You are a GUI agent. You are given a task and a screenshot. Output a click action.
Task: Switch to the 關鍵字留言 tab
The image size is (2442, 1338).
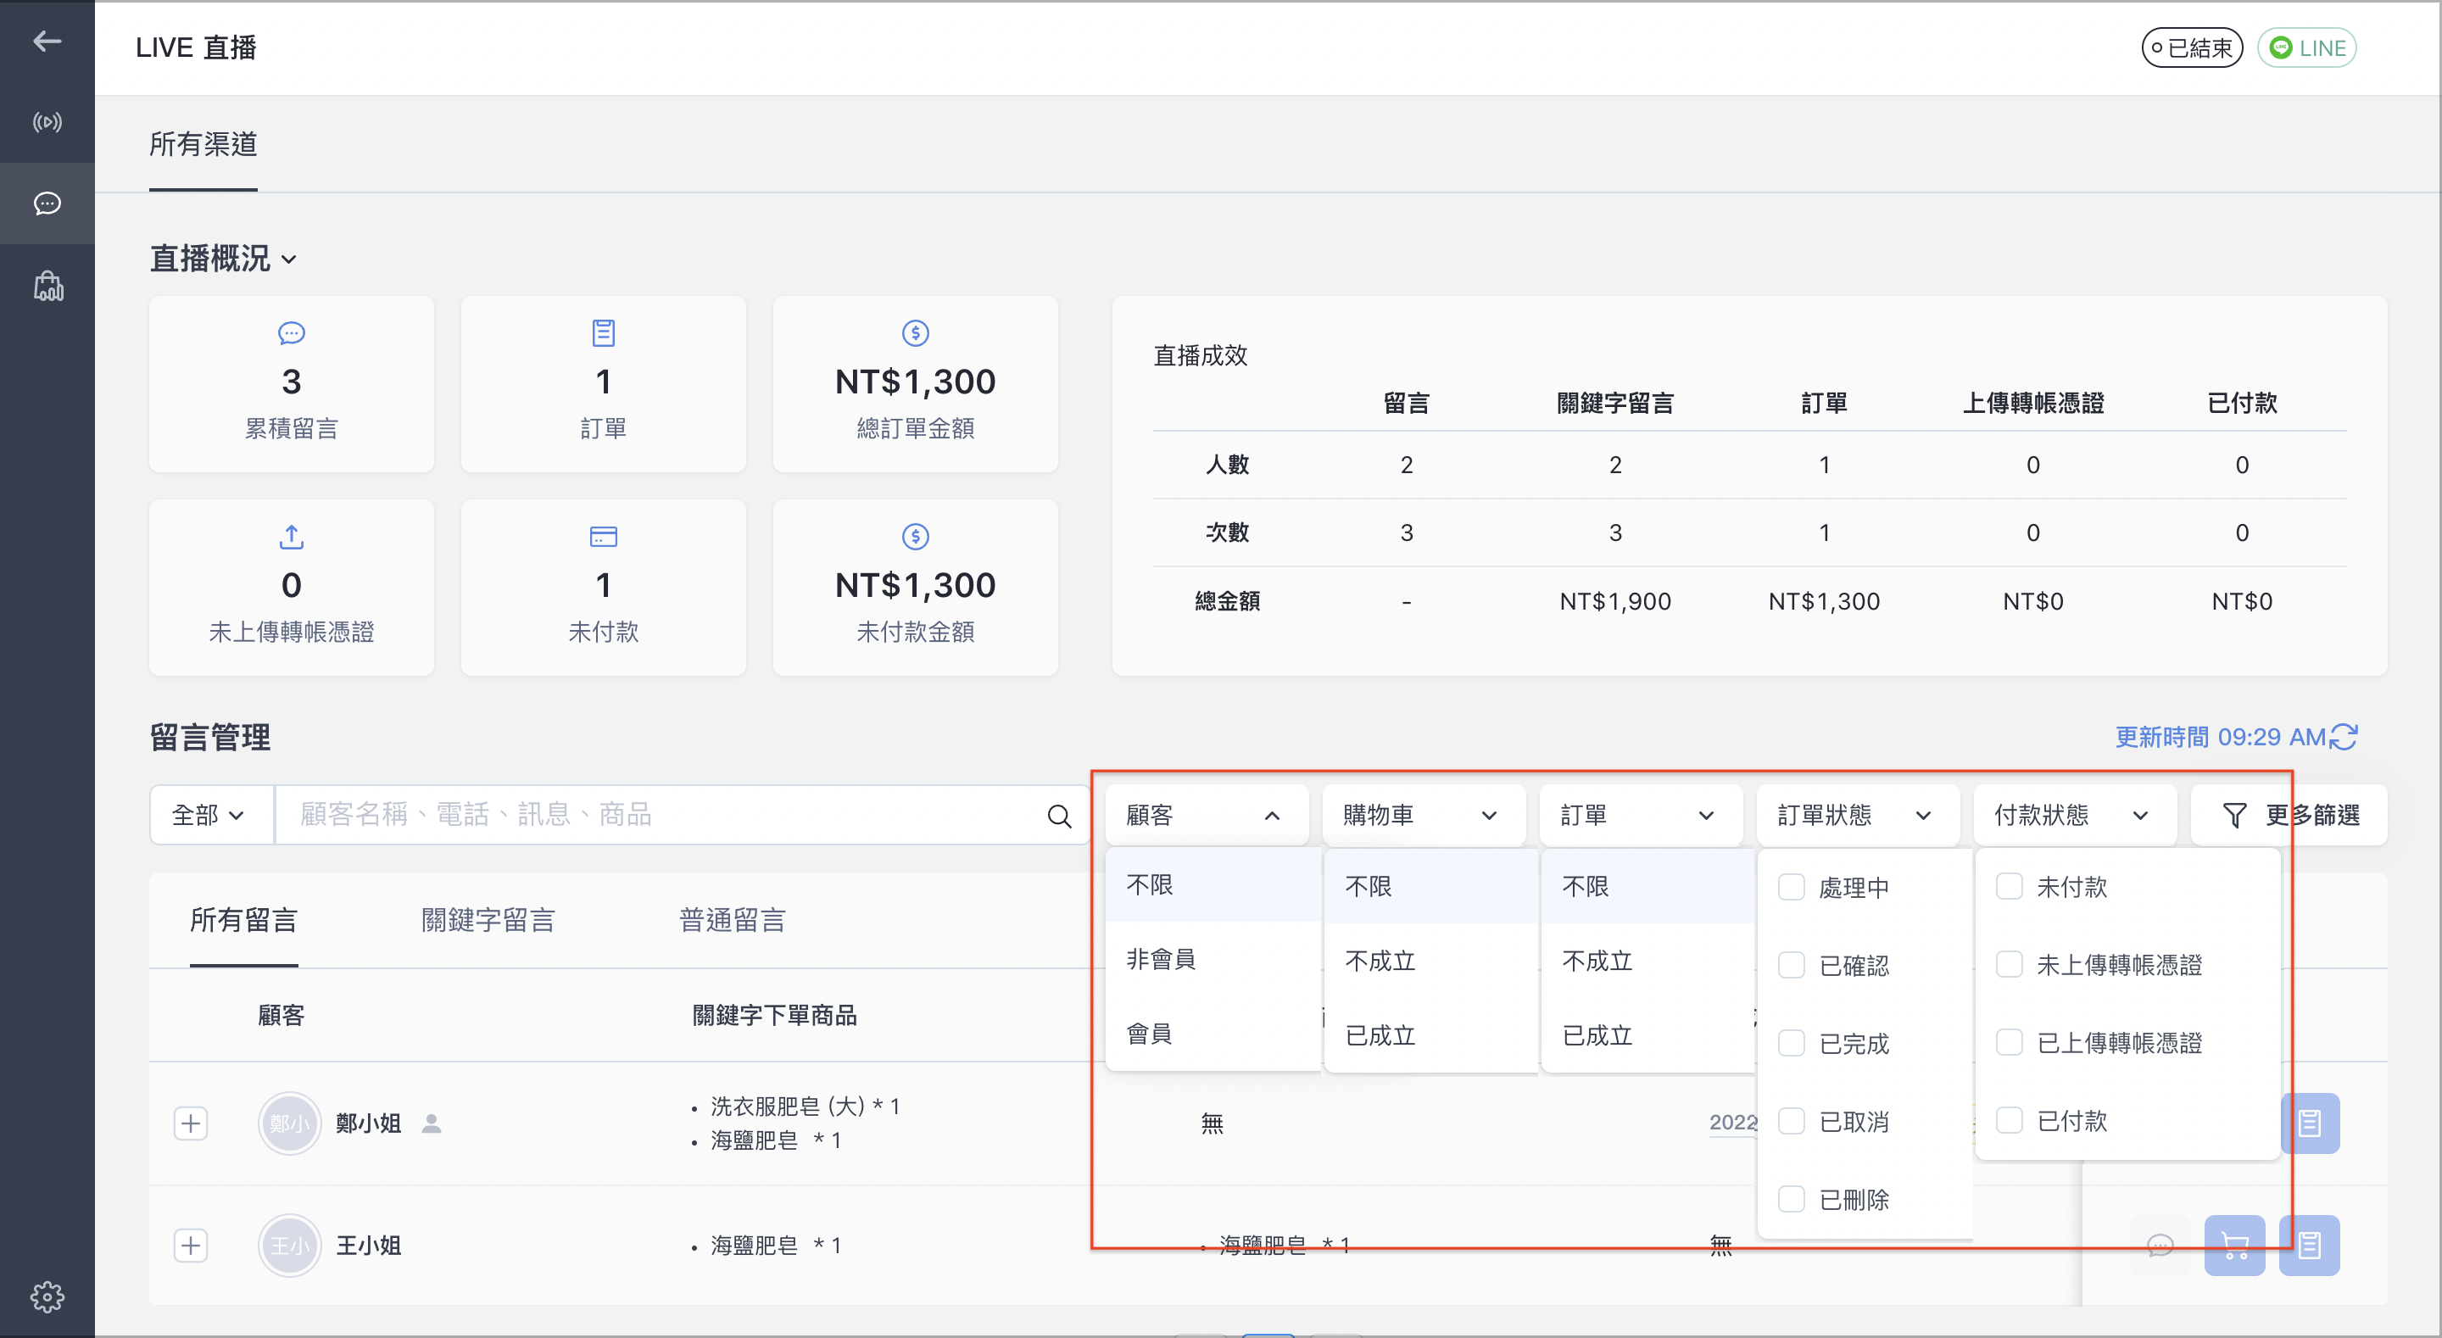pos(488,920)
